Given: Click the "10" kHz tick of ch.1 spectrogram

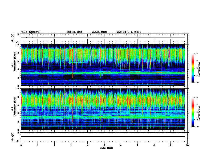Looking at the screenshot, I should (x=18, y=44).
